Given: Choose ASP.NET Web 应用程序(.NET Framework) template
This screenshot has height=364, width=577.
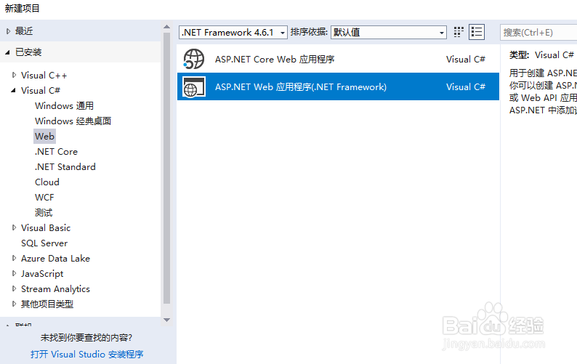Looking at the screenshot, I should coord(338,86).
